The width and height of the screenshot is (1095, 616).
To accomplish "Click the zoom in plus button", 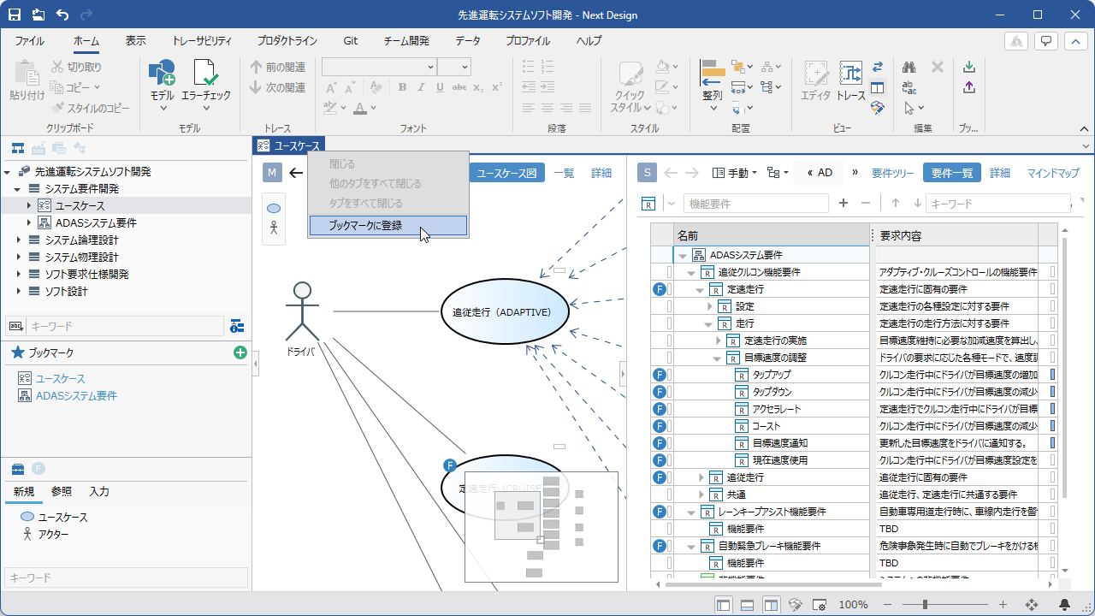I will [x=1003, y=605].
